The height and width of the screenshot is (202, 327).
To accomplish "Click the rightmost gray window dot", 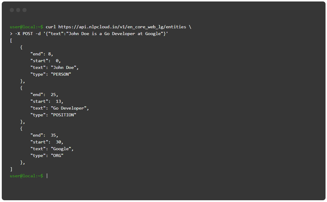I will (24, 10).
